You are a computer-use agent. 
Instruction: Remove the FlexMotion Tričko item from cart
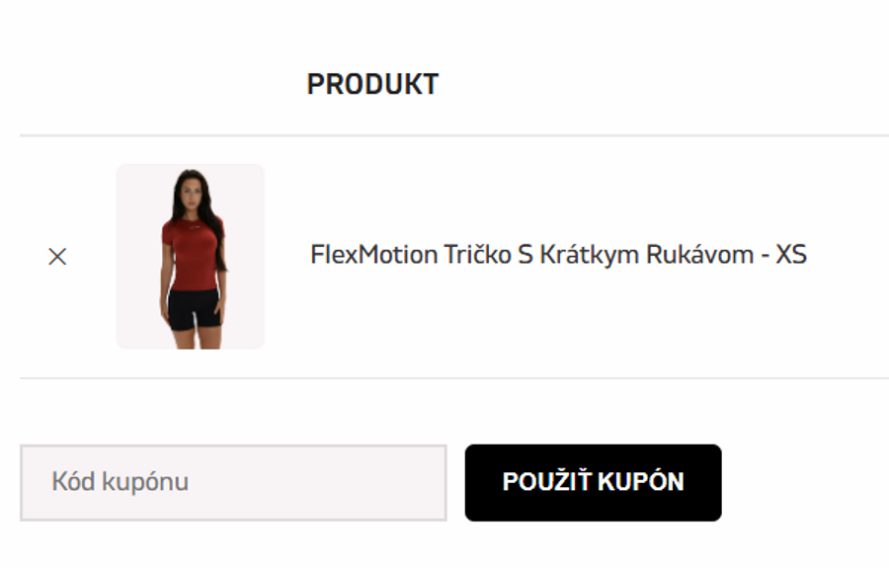(x=57, y=257)
